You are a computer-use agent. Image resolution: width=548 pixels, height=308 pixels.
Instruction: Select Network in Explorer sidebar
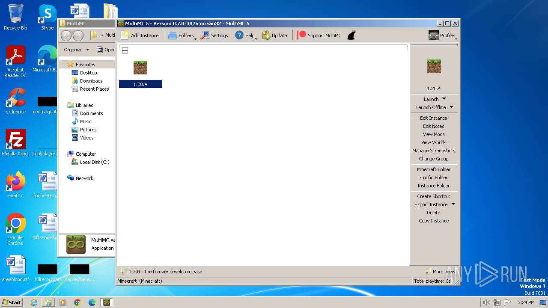click(x=84, y=178)
